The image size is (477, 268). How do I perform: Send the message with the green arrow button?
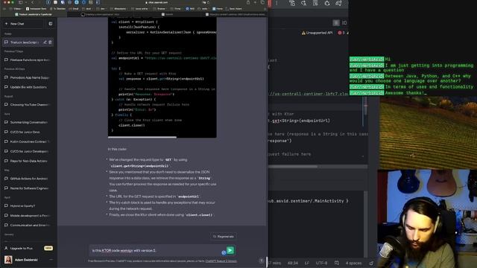tap(230, 250)
